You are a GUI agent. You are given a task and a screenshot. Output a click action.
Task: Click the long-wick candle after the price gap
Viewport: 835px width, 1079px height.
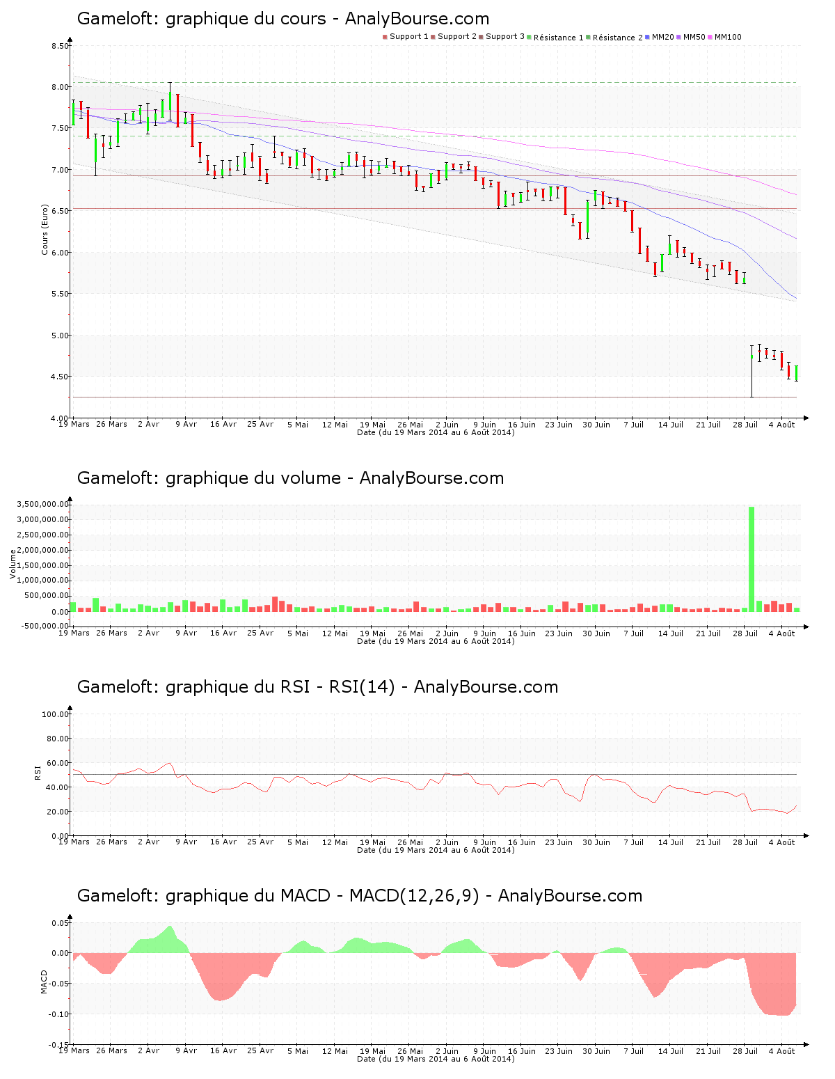[751, 371]
